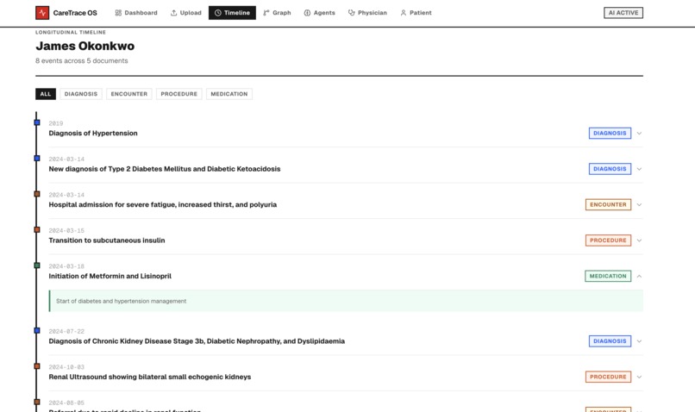Screen dimensions: 695x412
Task: Click the 2024-03-14 date above Type 2 Diabetes
Action: (66, 159)
